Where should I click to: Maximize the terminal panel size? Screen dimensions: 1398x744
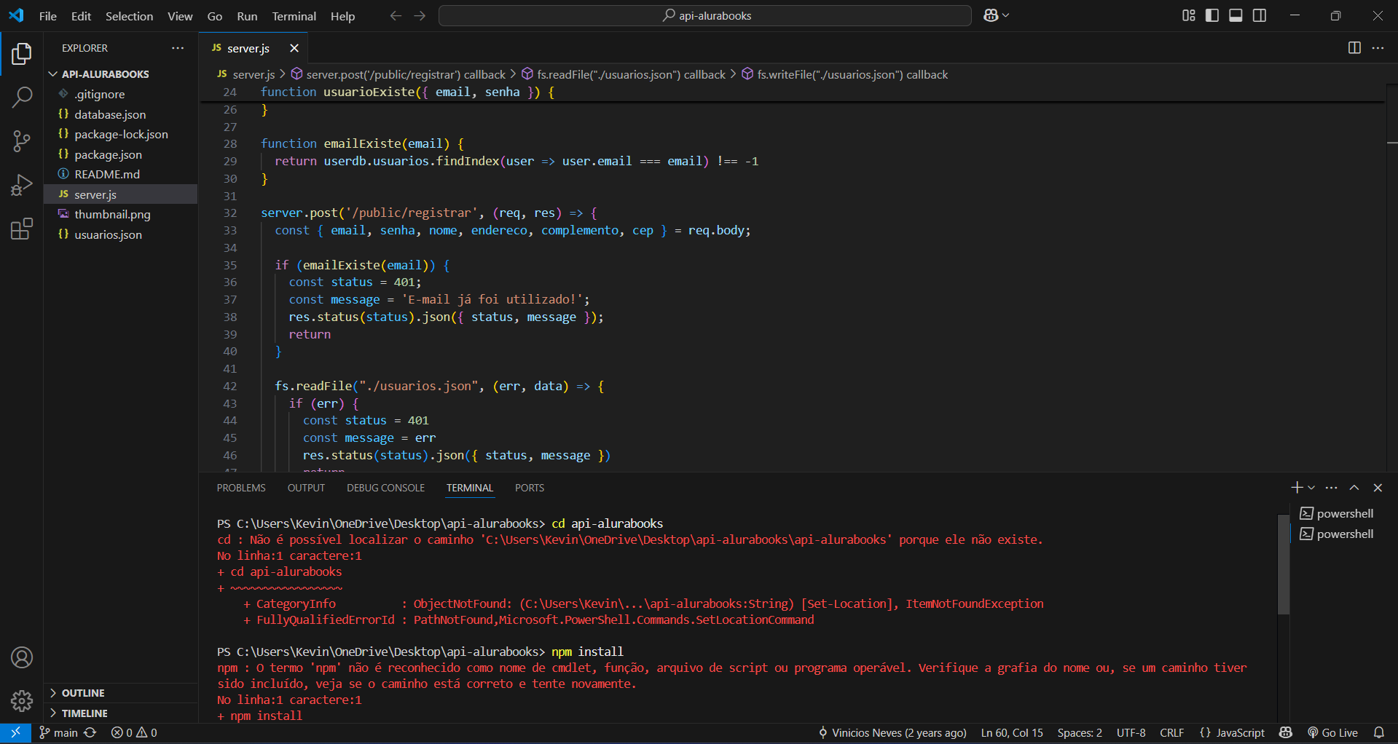coord(1354,488)
